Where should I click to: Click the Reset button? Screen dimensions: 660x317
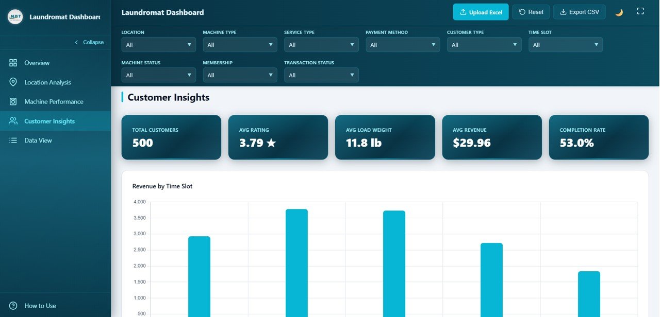(x=531, y=11)
